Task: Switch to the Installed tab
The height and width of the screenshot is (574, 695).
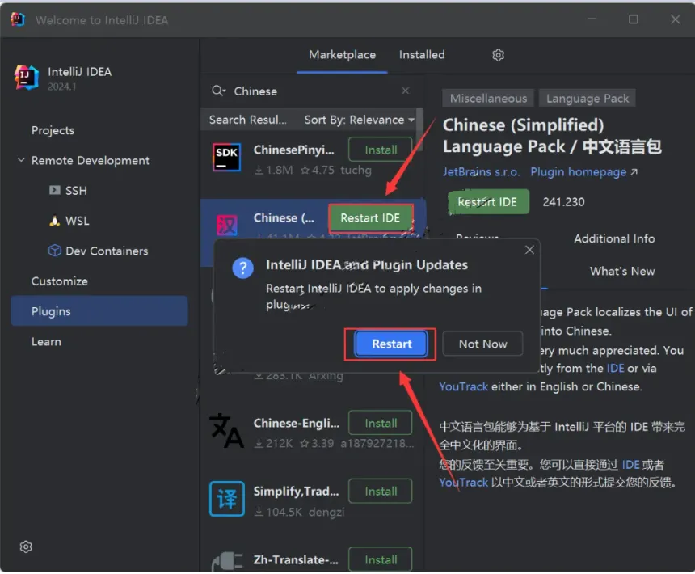Action: [x=422, y=55]
